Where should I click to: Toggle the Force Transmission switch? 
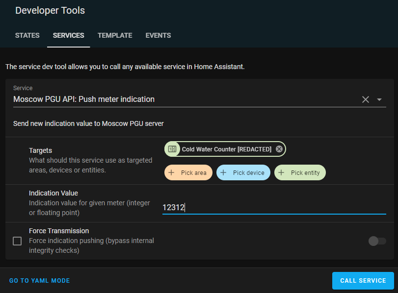pyautogui.click(x=377, y=241)
